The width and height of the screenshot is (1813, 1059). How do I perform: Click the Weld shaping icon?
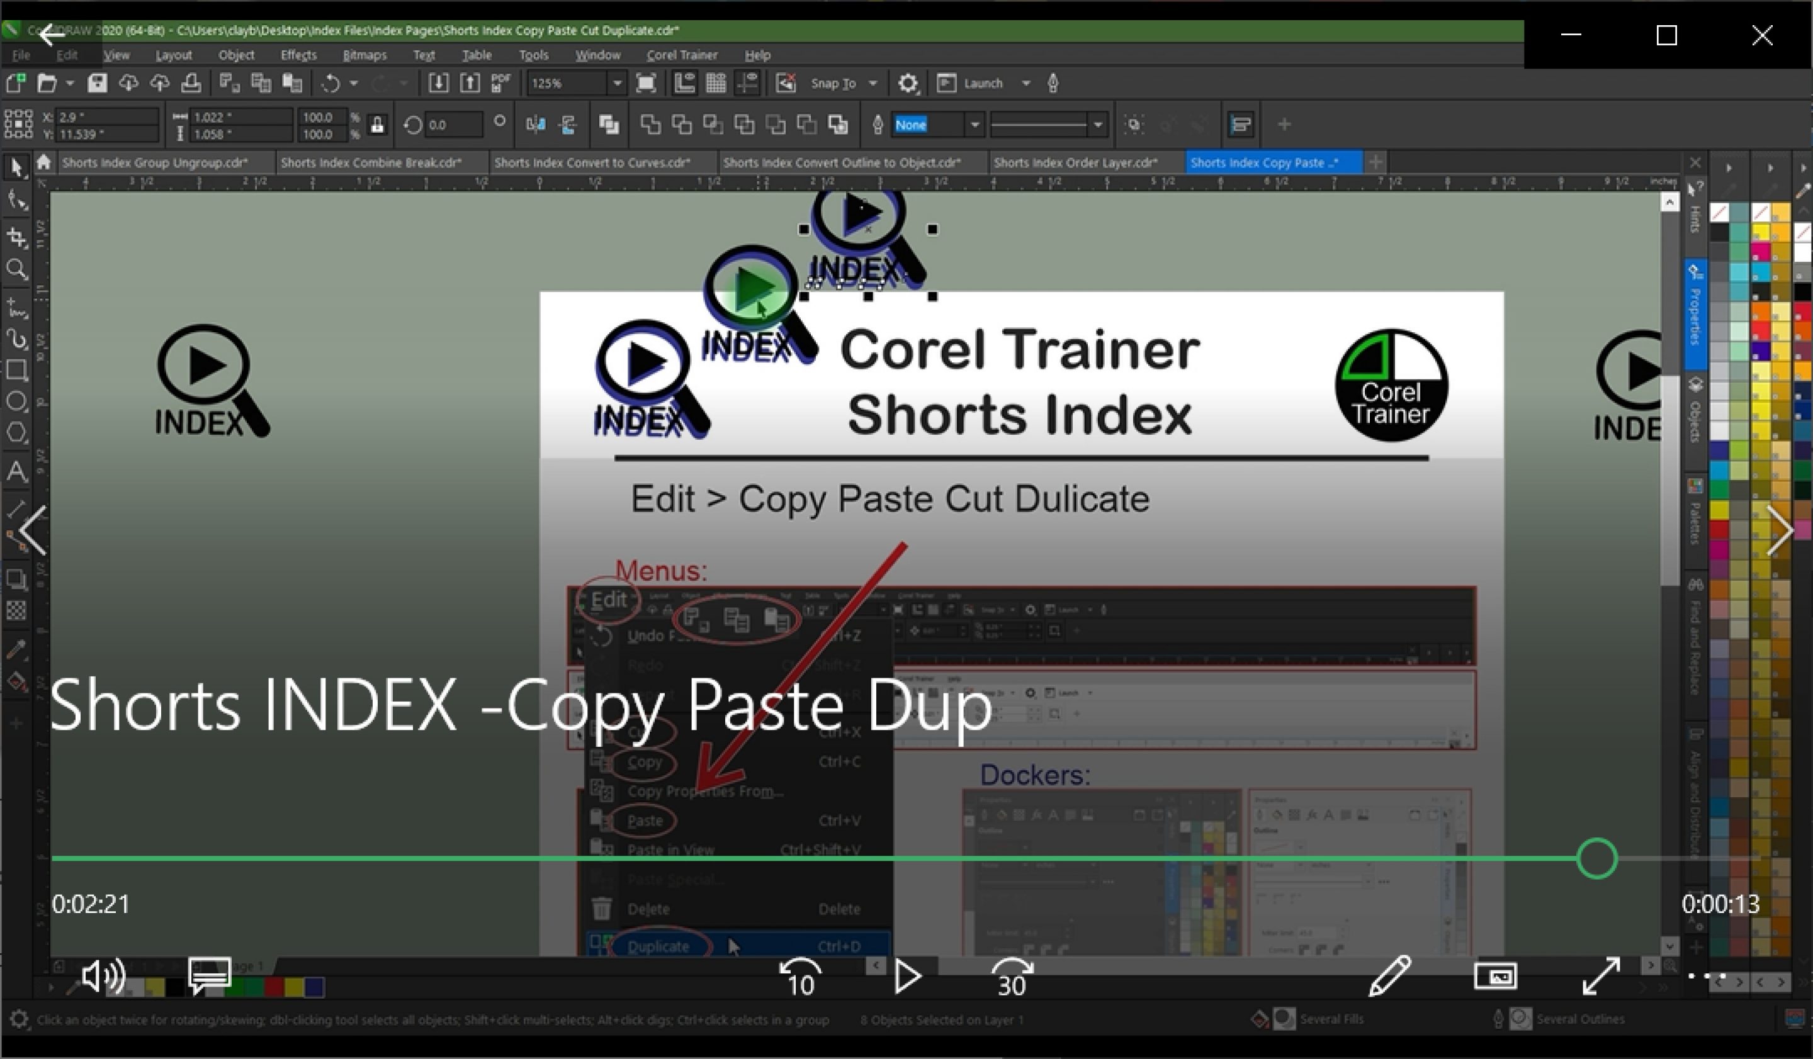click(650, 125)
